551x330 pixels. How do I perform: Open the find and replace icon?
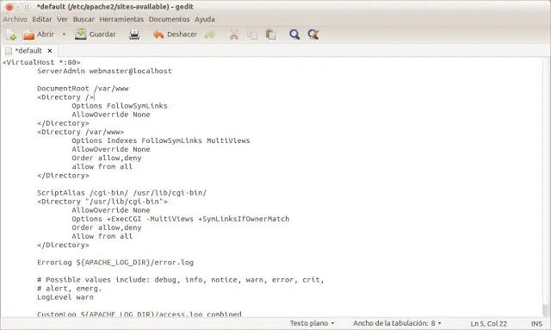point(313,34)
